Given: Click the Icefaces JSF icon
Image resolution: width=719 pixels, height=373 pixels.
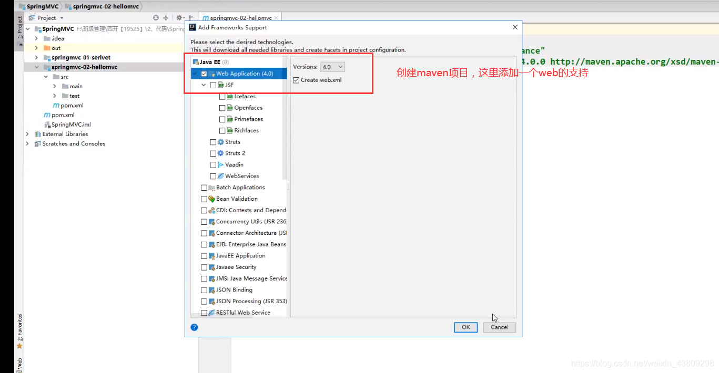Looking at the screenshot, I should [230, 96].
